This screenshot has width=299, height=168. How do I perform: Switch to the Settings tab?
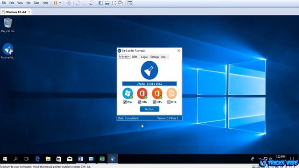[x=155, y=57]
